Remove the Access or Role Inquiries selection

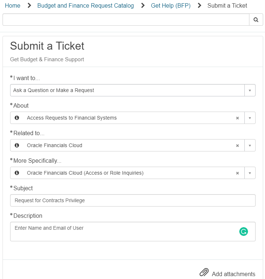pos(237,173)
